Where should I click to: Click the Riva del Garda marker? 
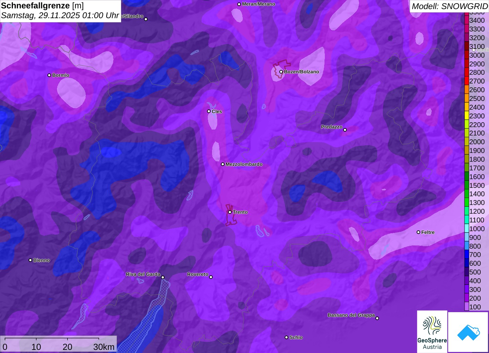pos(163,277)
